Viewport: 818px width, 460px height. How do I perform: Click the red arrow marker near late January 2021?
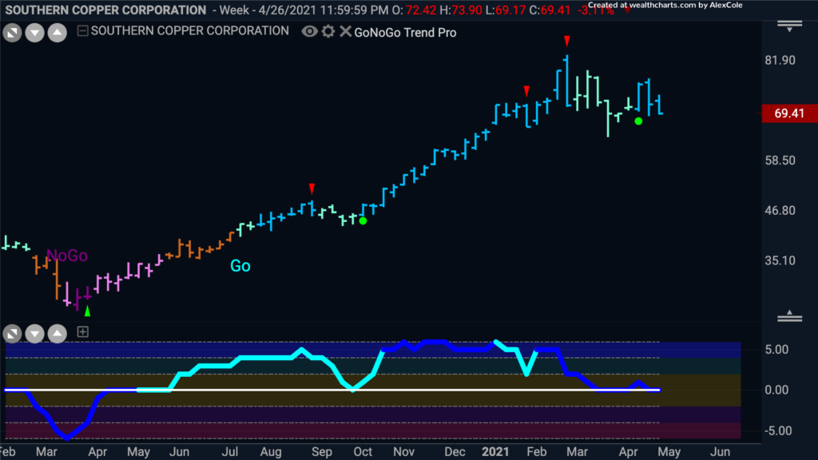pyautogui.click(x=527, y=91)
